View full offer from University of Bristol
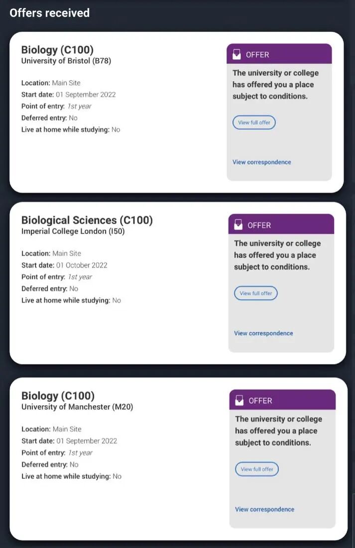 coord(254,122)
